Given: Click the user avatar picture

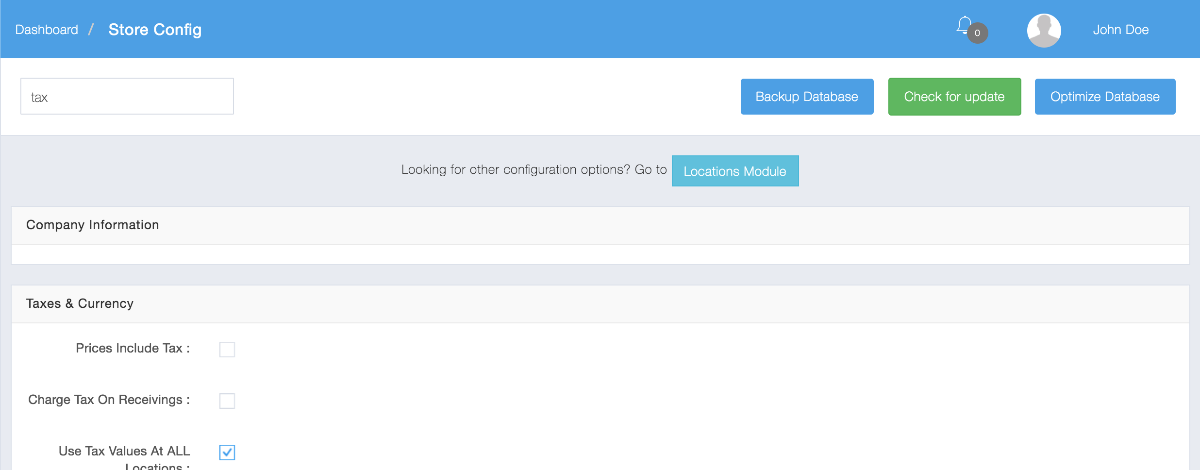Looking at the screenshot, I should [1044, 30].
